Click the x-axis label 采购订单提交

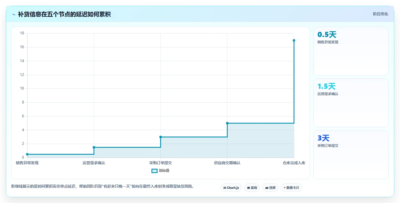click(160, 163)
